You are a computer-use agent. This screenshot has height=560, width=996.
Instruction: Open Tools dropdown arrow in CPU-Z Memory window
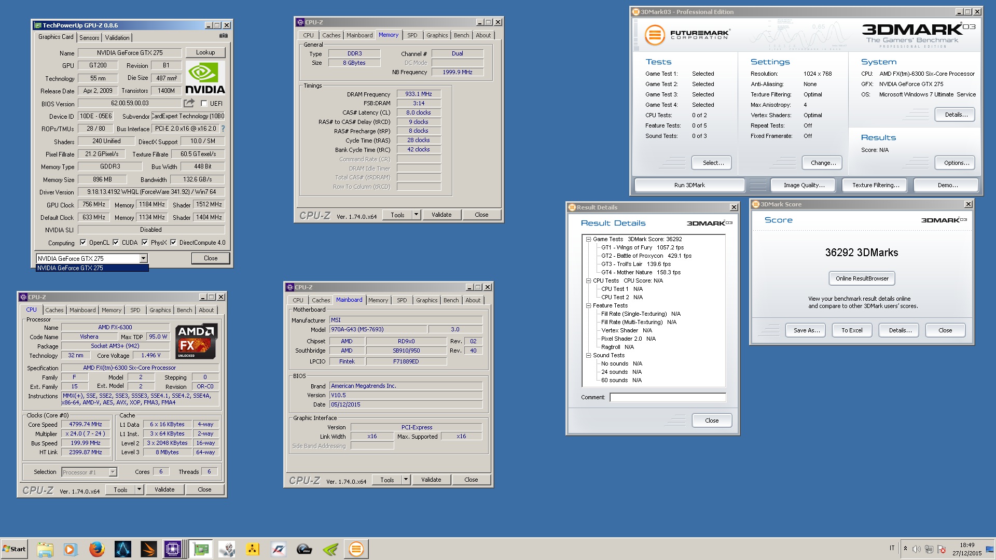click(416, 215)
